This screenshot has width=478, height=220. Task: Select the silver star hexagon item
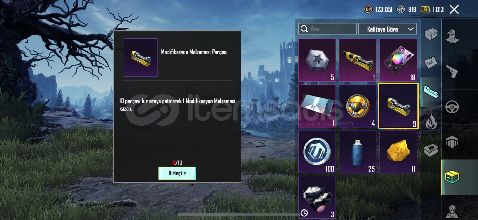[x=317, y=60]
